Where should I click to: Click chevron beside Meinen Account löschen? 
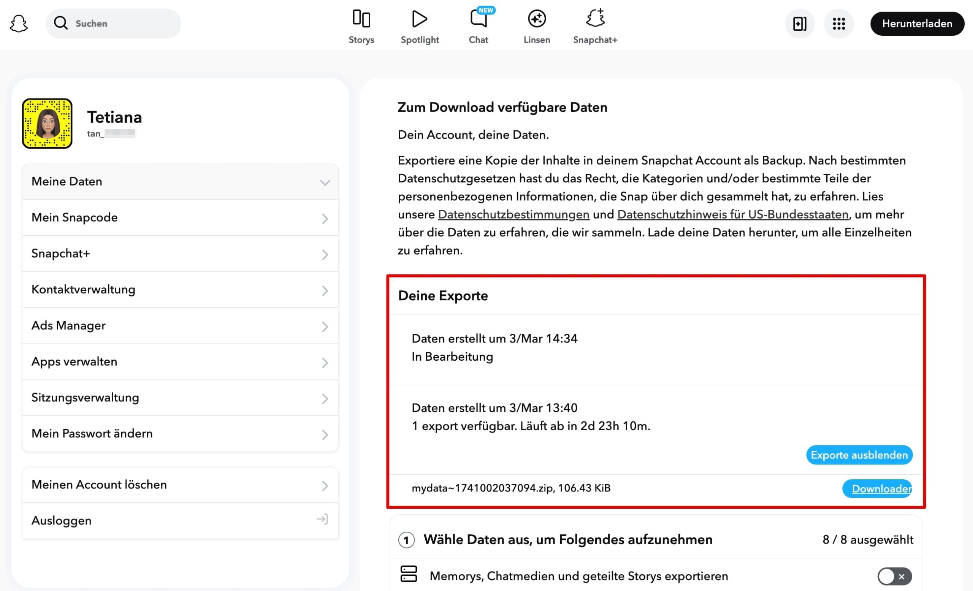coord(325,486)
